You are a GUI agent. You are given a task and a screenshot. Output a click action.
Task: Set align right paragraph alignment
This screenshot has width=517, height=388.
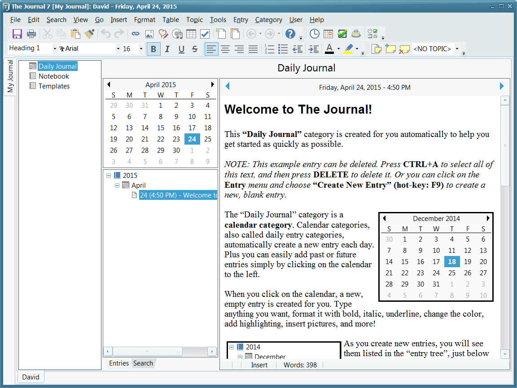[x=239, y=49]
